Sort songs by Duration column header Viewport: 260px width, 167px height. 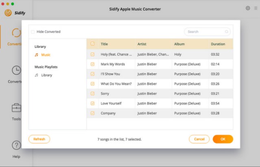coord(218,44)
